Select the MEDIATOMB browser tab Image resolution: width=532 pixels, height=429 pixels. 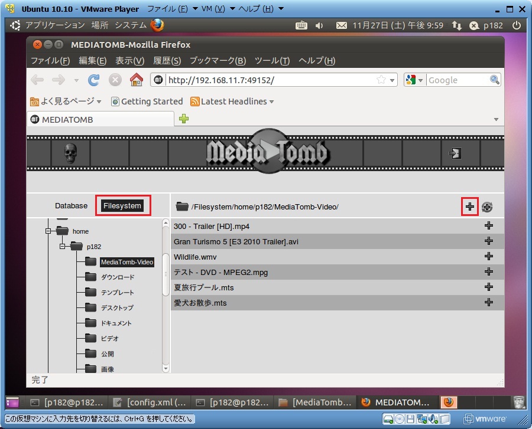(100, 120)
